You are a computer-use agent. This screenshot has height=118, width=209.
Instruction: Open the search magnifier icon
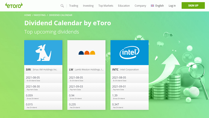tap(62, 6)
